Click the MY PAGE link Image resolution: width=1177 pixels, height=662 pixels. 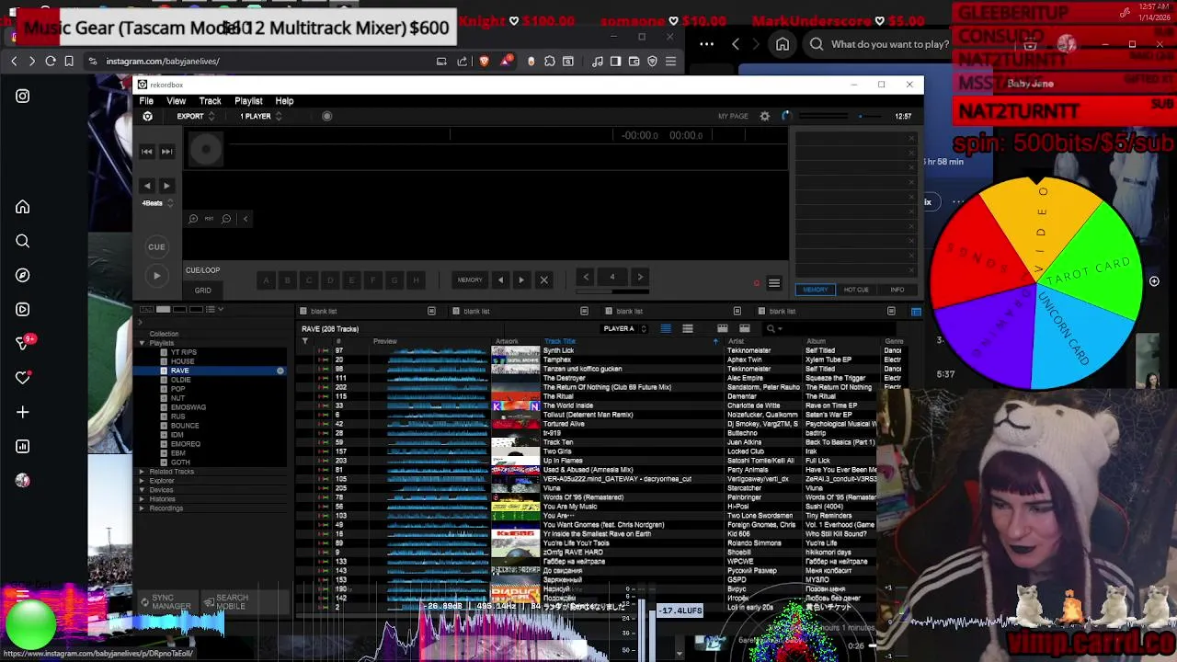coord(733,117)
